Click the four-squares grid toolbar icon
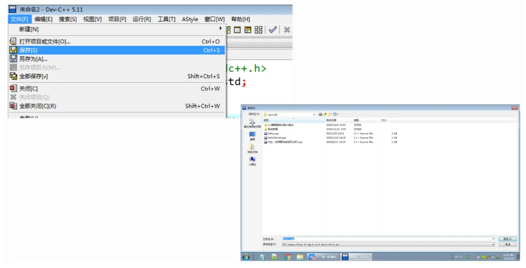The height and width of the screenshot is (268, 526). click(258, 30)
